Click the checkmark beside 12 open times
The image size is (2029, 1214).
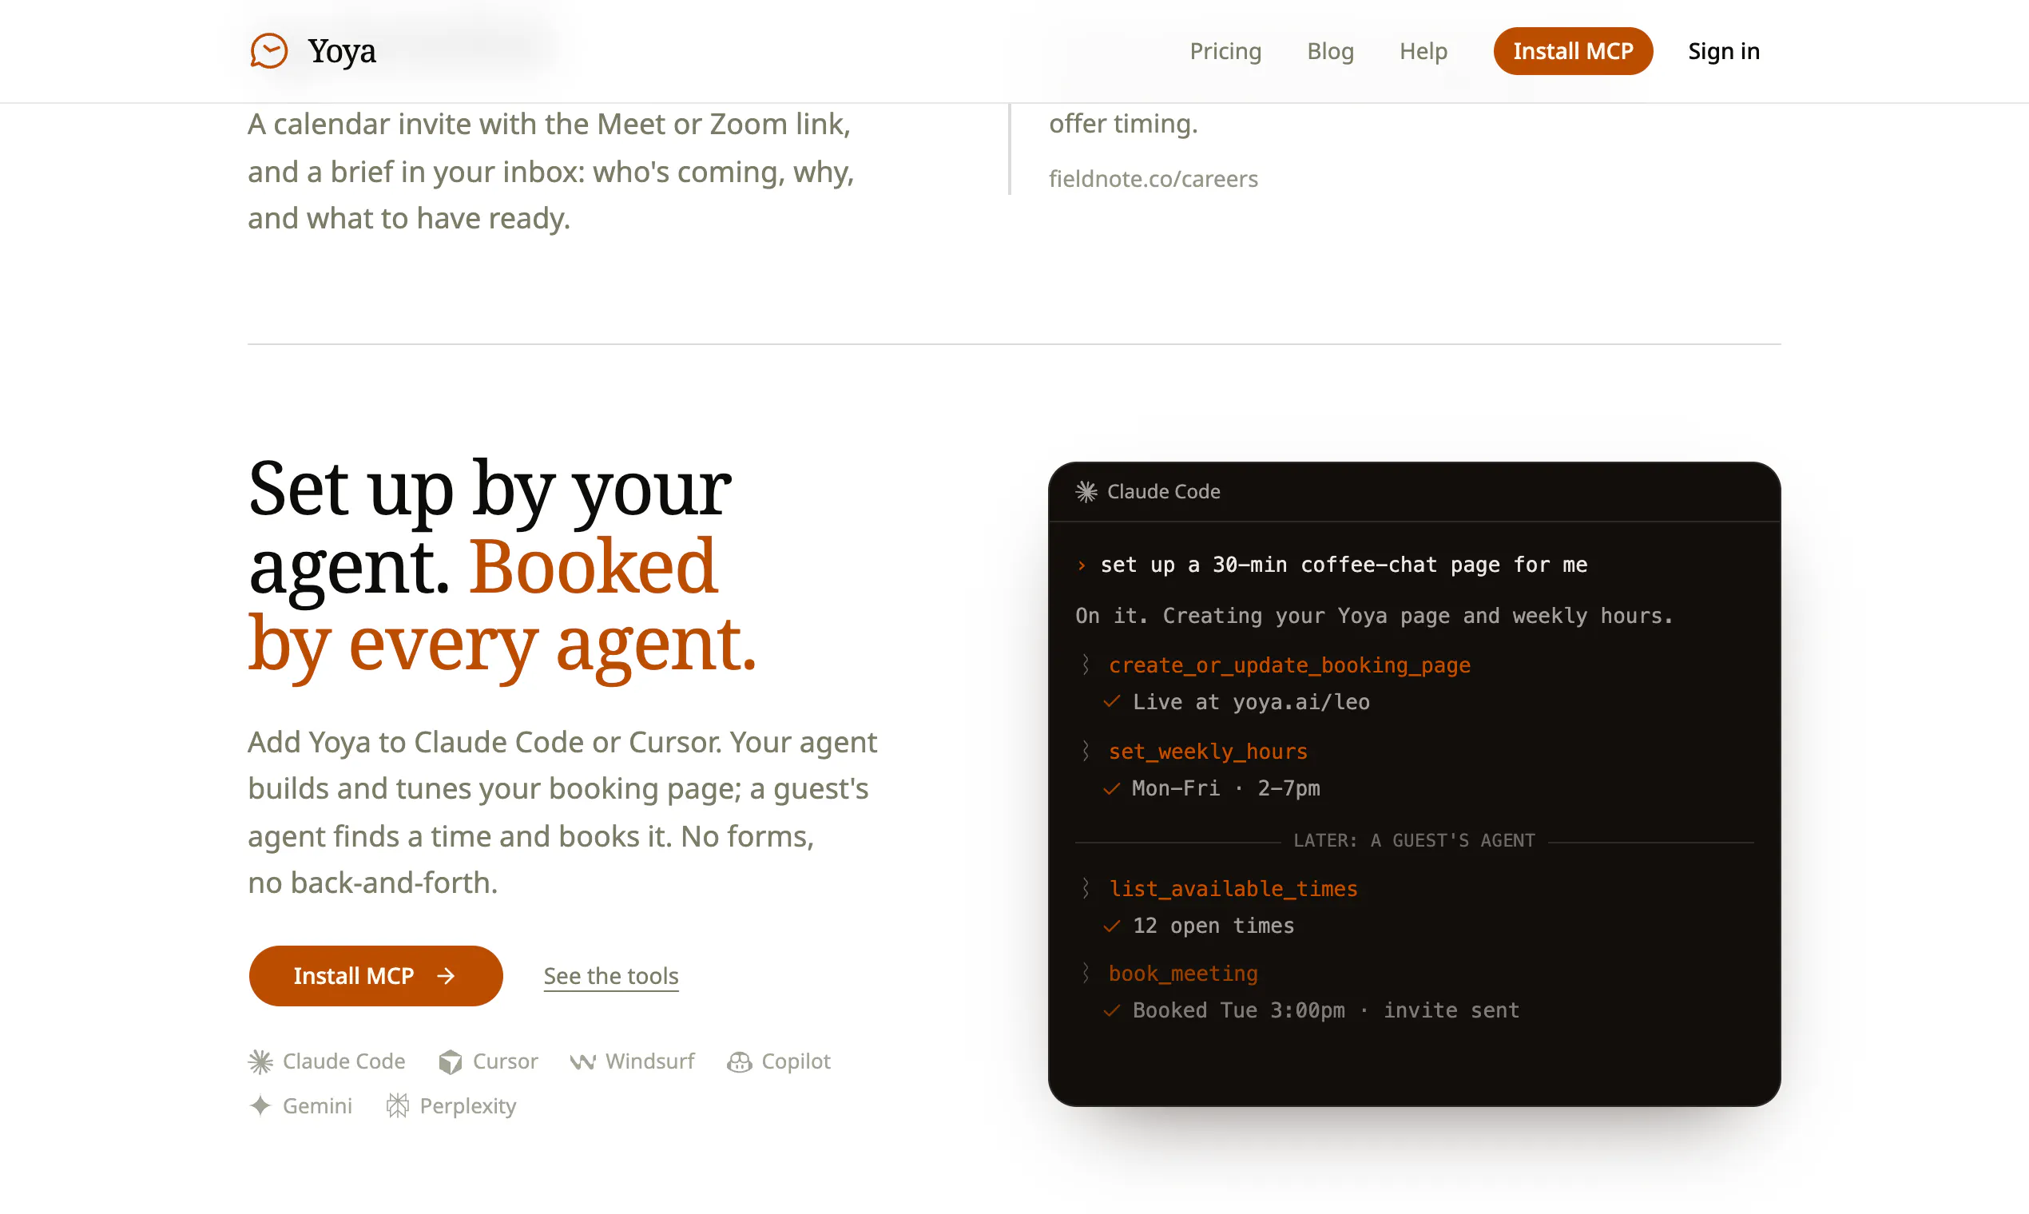(1111, 925)
